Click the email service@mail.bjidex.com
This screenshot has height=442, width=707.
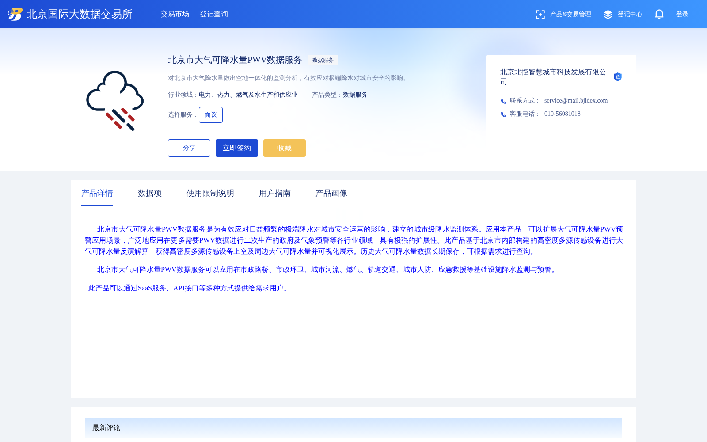tap(576, 101)
